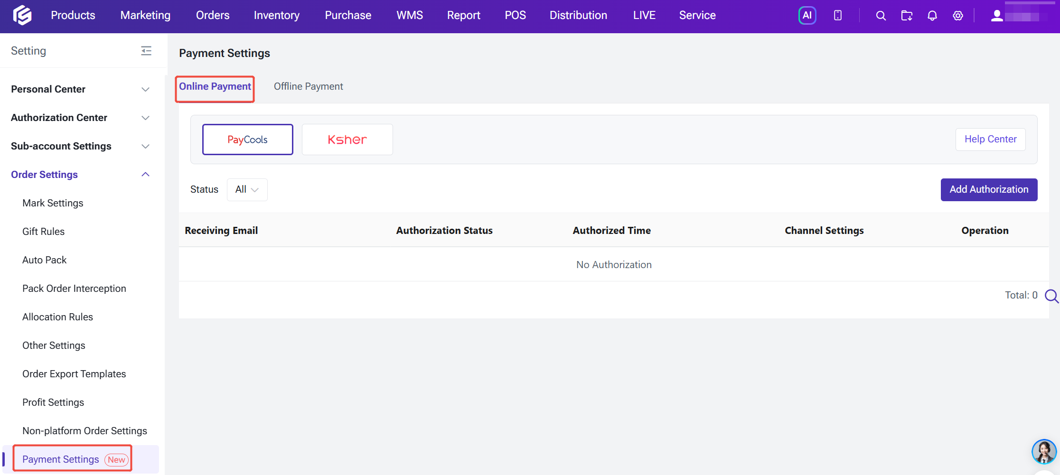The image size is (1060, 475).
Task: Go to Gift Rules
Action: tap(43, 232)
